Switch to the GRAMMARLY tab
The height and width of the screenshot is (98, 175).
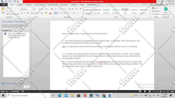92,5
